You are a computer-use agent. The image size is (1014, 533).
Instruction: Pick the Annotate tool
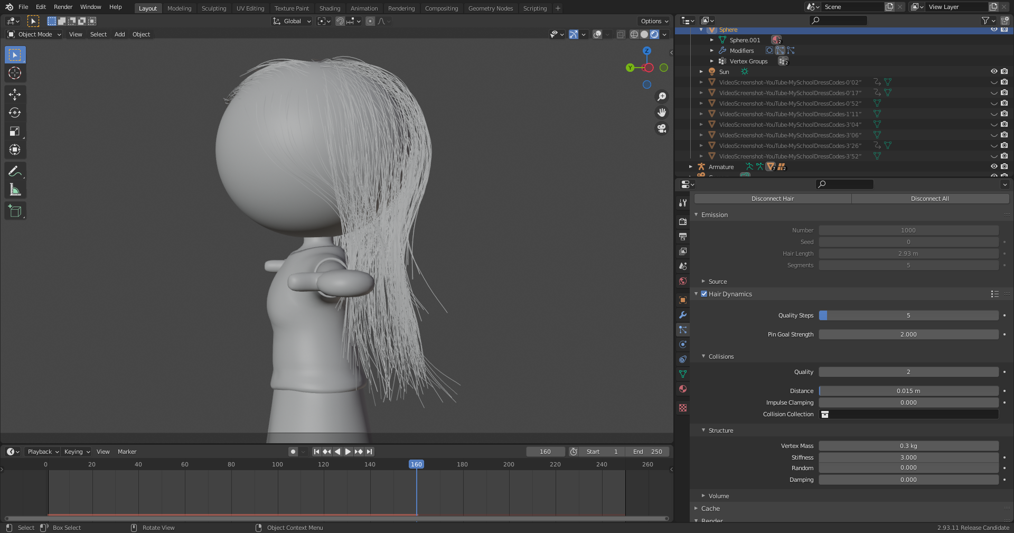pyautogui.click(x=15, y=171)
